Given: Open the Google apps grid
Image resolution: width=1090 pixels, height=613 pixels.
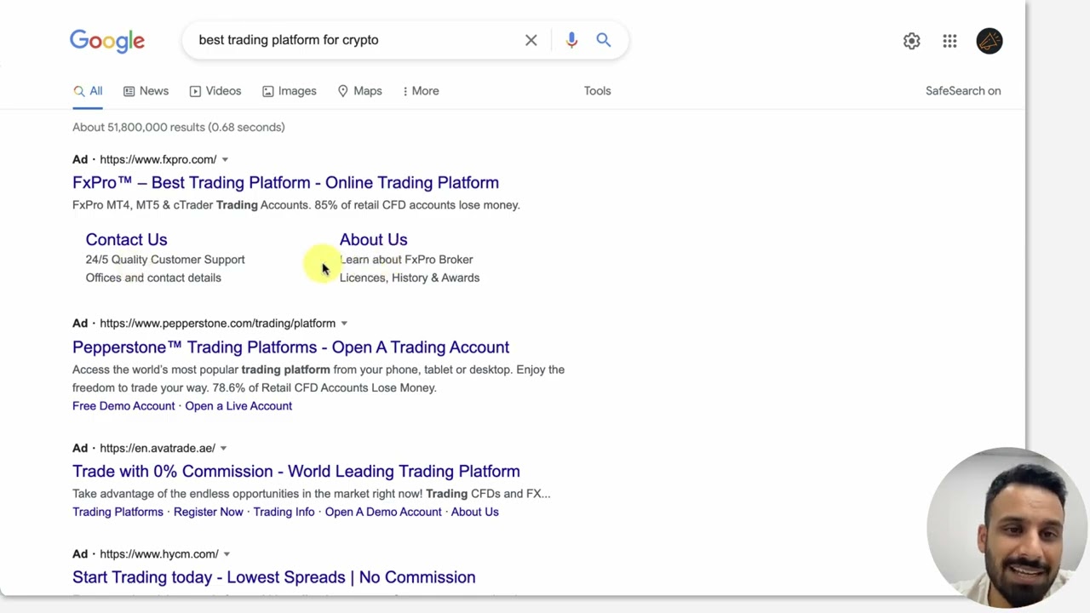Looking at the screenshot, I should (x=949, y=41).
